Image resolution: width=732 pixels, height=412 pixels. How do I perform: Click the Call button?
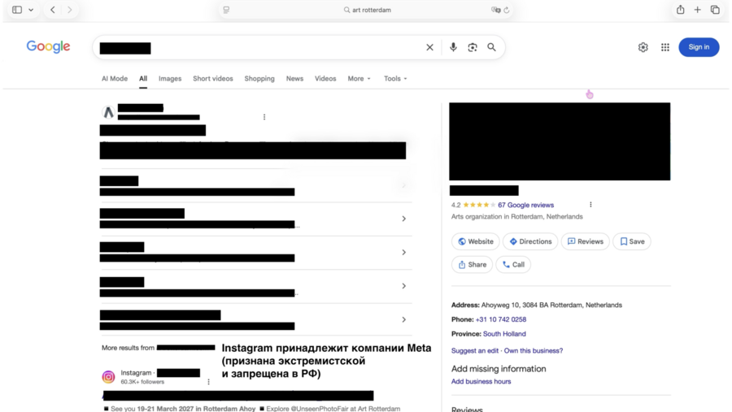click(x=513, y=265)
